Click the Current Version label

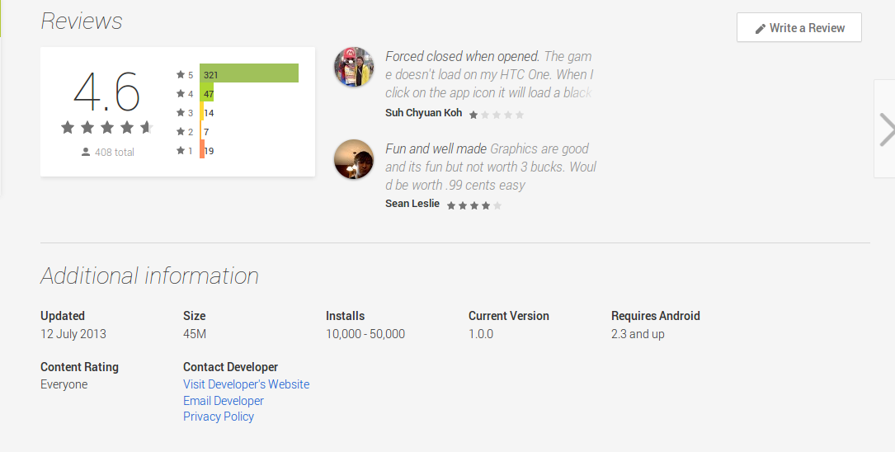(x=509, y=316)
